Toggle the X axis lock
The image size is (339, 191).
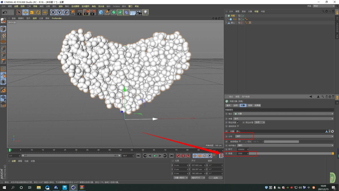coord(53,12)
